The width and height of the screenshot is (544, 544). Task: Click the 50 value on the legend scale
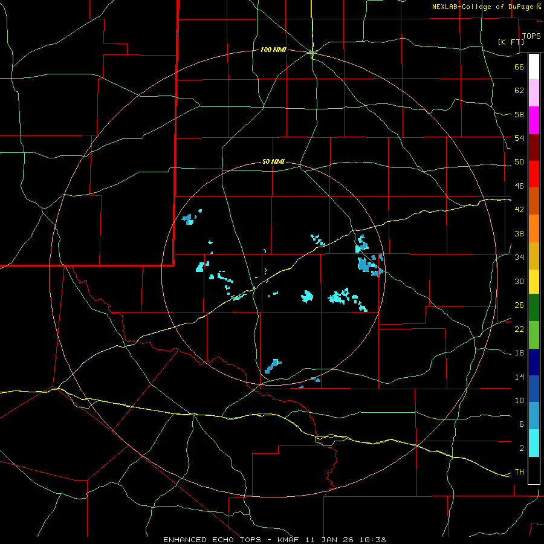point(519,162)
